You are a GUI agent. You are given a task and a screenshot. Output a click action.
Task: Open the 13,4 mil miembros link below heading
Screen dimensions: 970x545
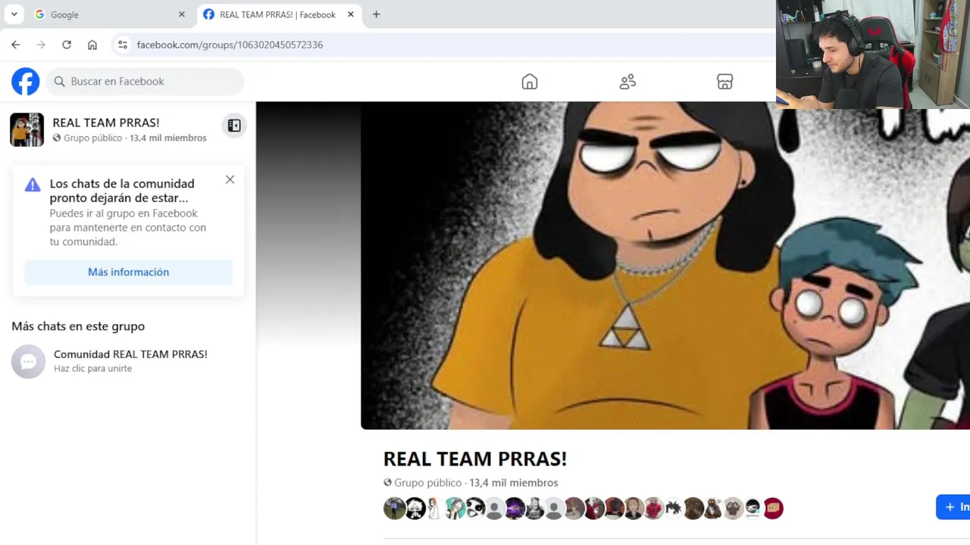(514, 483)
